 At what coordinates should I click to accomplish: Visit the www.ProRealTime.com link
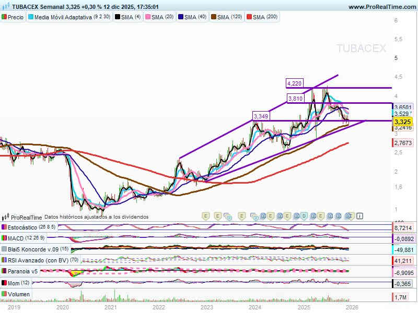381,7
